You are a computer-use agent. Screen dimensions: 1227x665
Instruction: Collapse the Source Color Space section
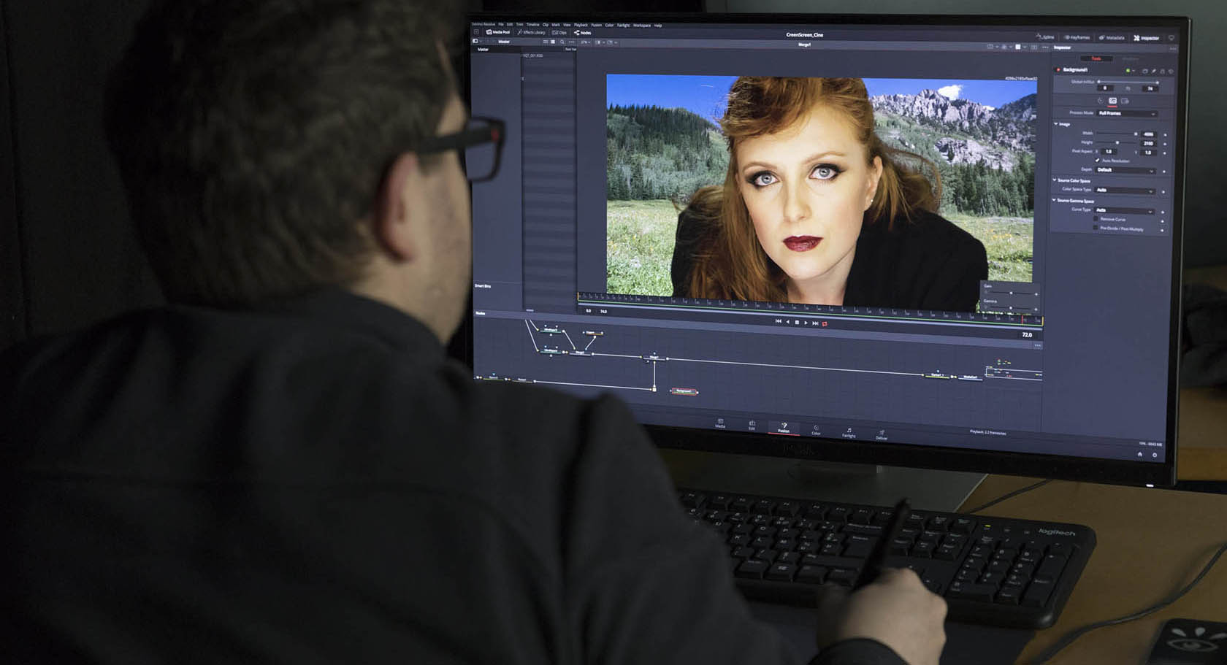1054,180
